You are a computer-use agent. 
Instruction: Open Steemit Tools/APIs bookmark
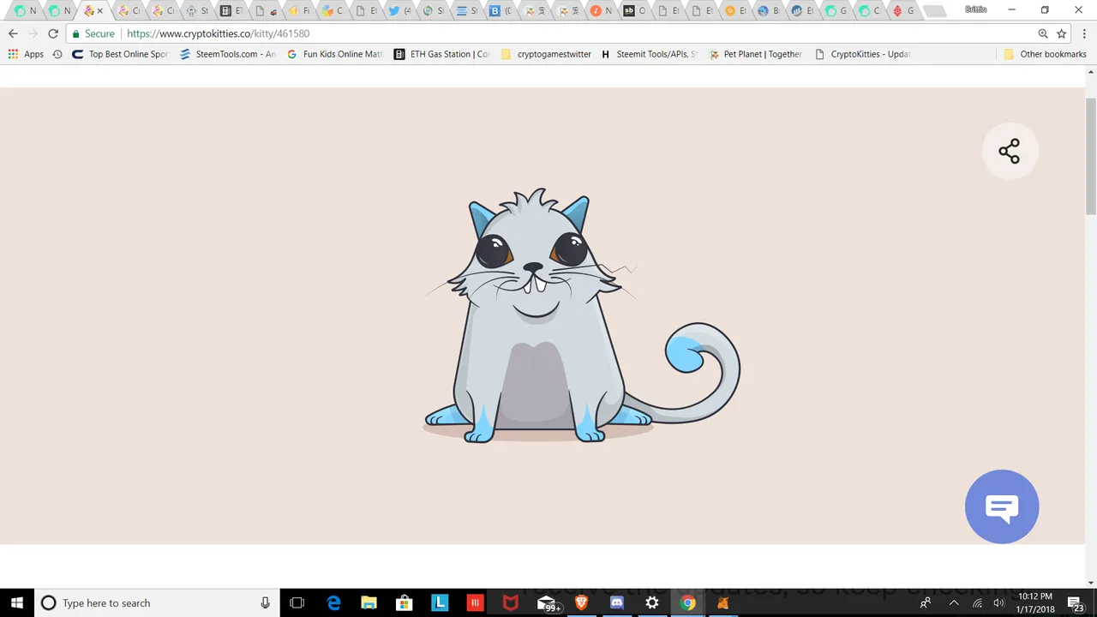coord(650,54)
